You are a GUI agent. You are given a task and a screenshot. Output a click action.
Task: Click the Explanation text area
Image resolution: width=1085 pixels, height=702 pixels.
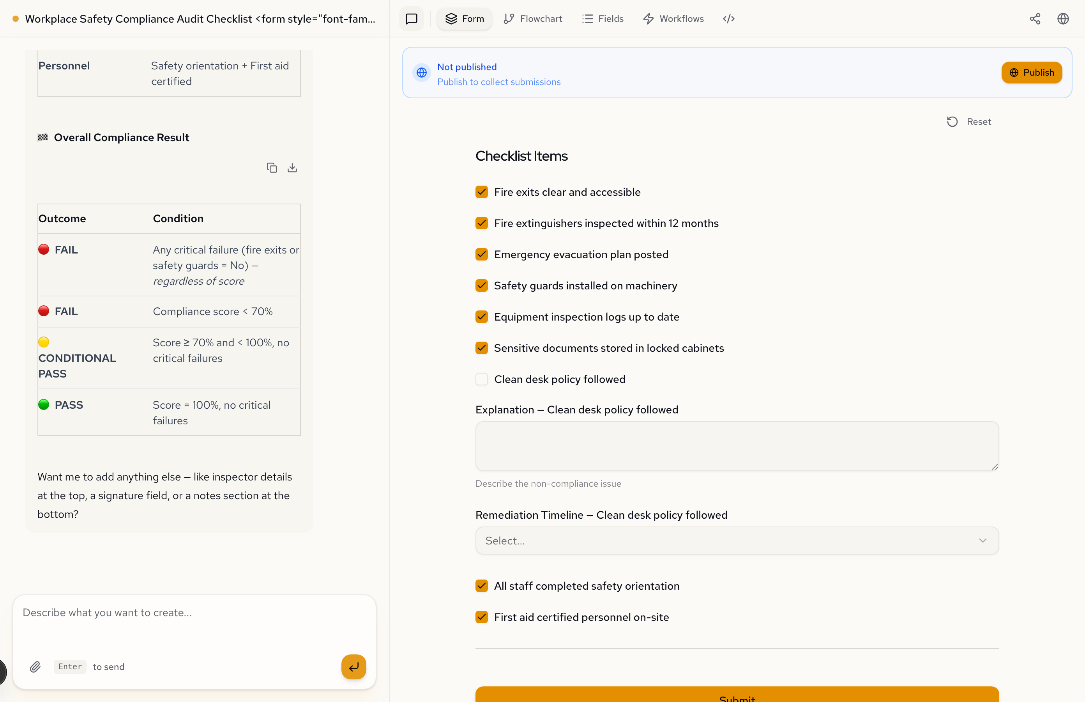737,446
